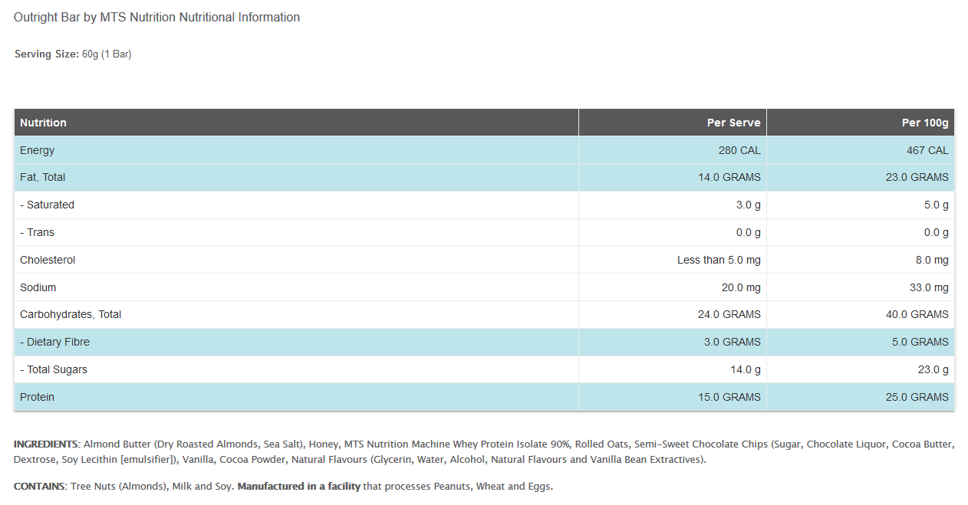Select the 'Serving Size:' label

47,54
